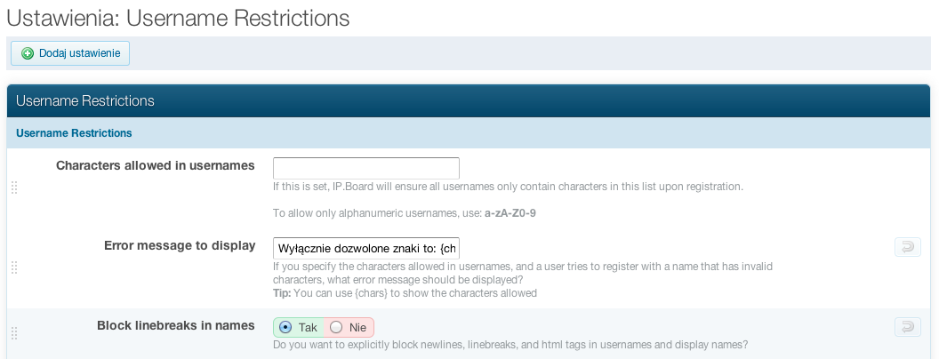Focus the Characters allowed in usernames field

pos(365,168)
